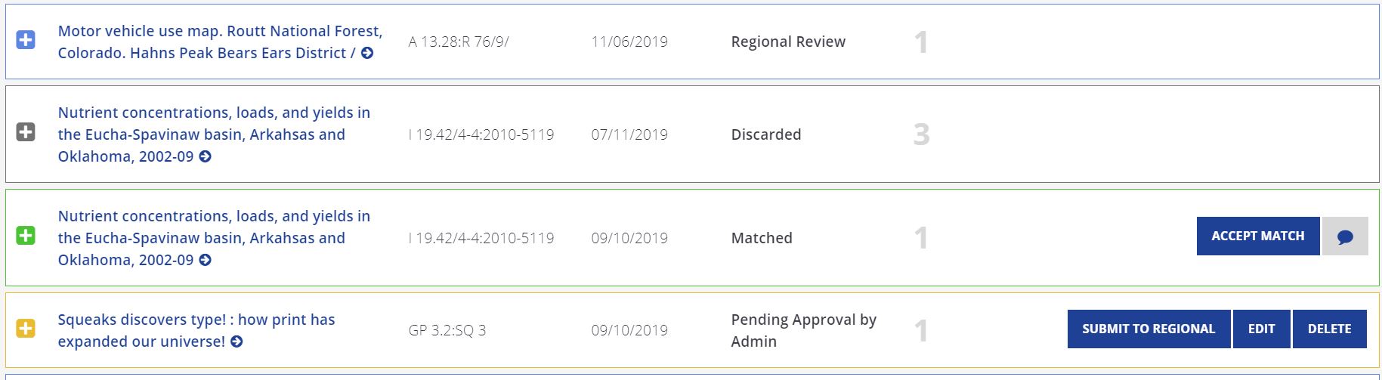Edit the Squeaks discovers type record
This screenshot has width=1382, height=380.
coord(1261,329)
